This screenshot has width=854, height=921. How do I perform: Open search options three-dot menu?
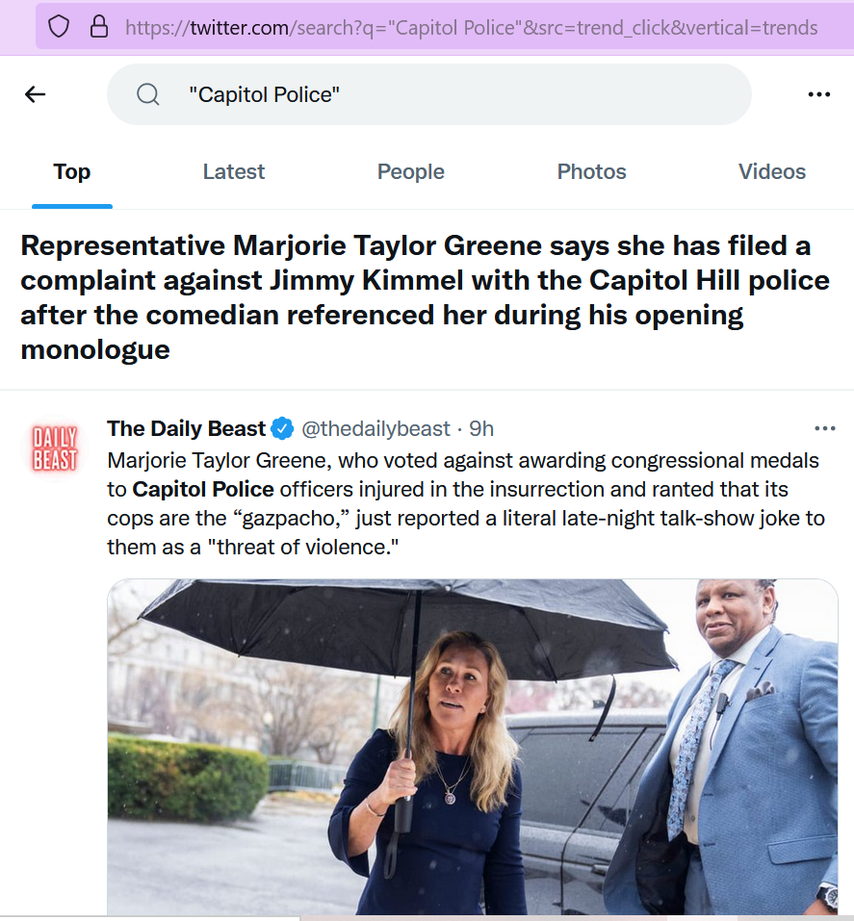click(818, 94)
